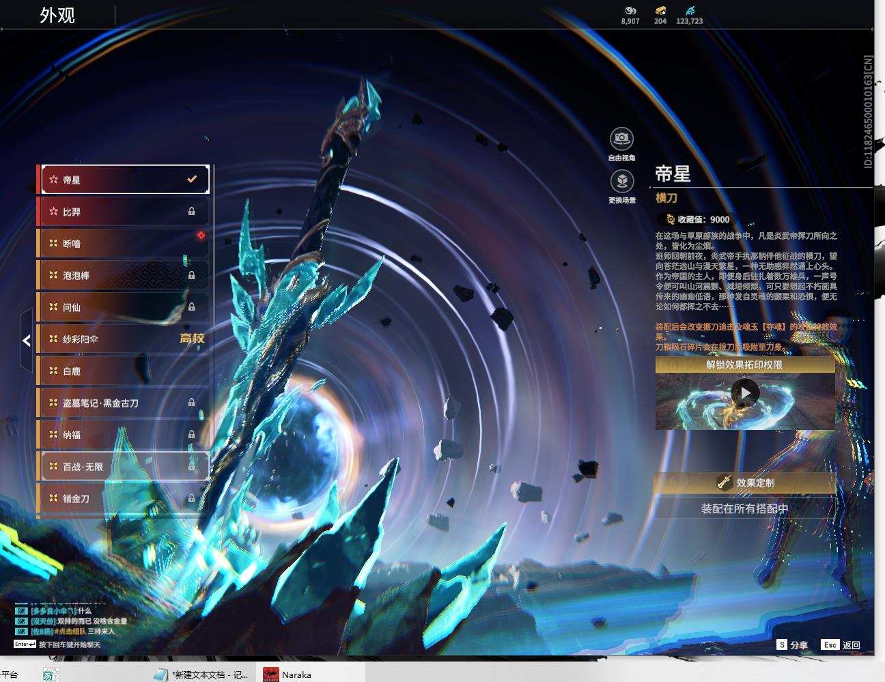Viewport: 885px width, 682px height.
Task: Open the 新建文本文档 Notepad taskbar button
Action: pyautogui.click(x=201, y=674)
